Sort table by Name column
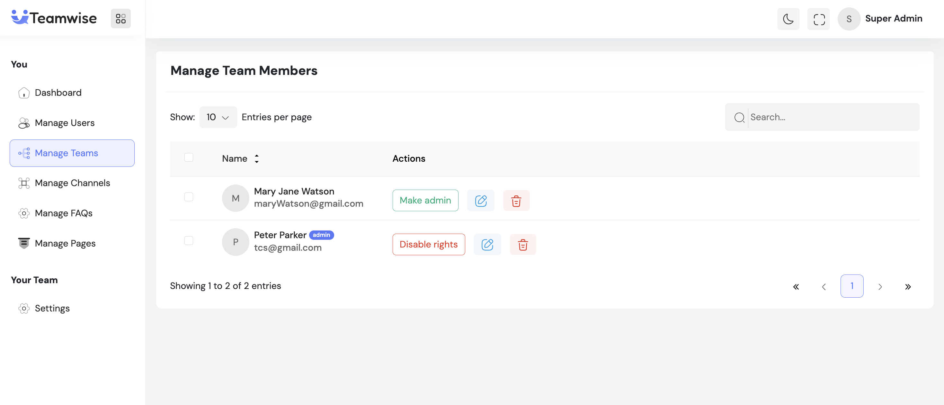 click(x=256, y=159)
